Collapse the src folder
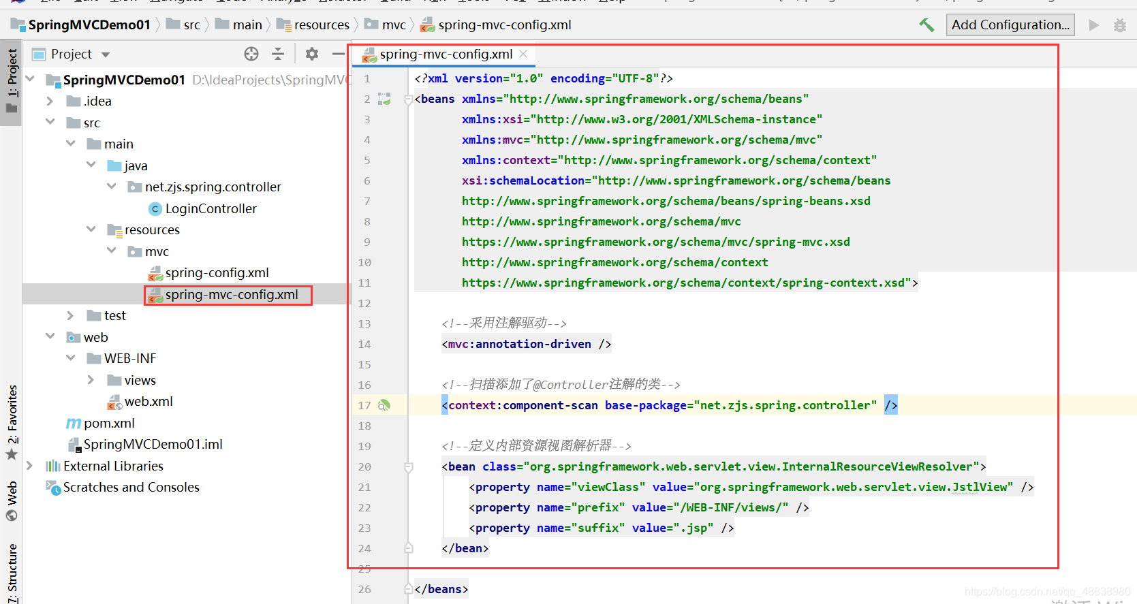Viewport: 1137px width, 604px height. click(50, 123)
